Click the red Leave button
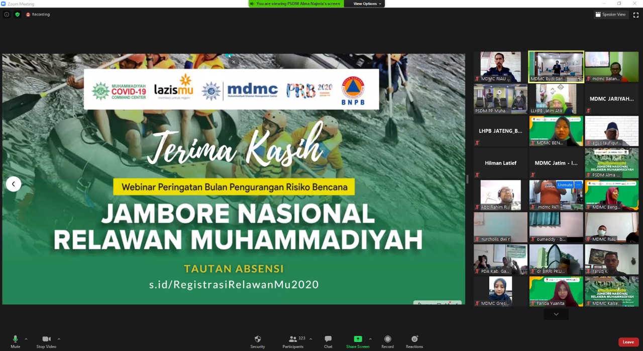 click(628, 341)
